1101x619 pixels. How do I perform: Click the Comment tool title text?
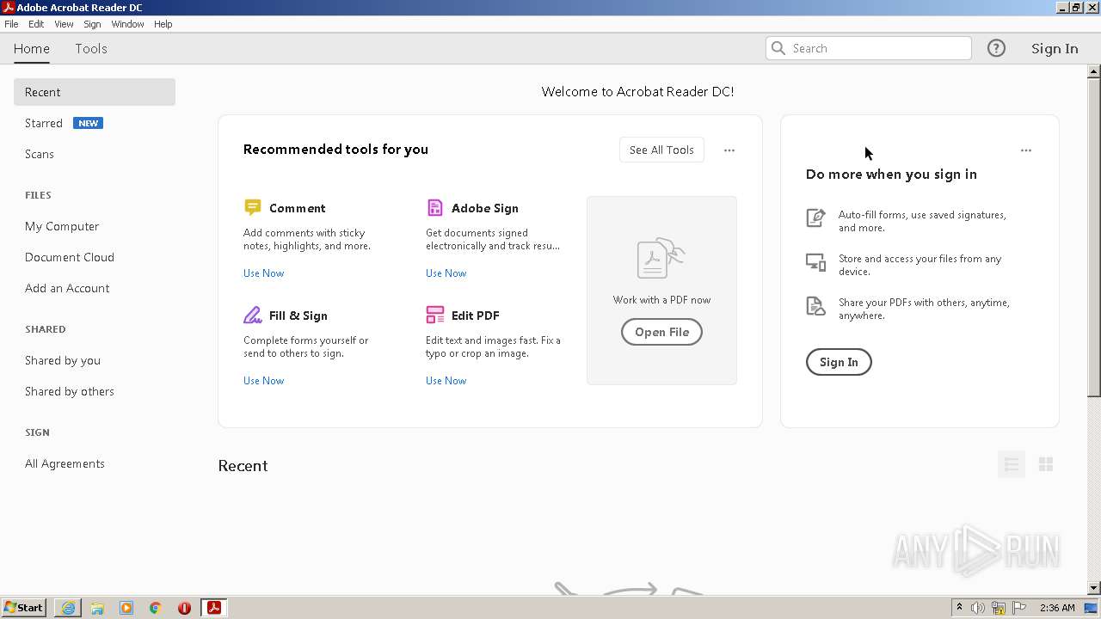tap(297, 208)
